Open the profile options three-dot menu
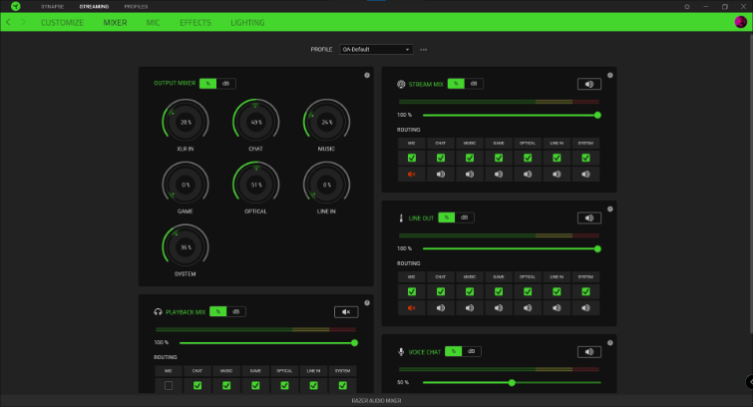 tap(423, 50)
